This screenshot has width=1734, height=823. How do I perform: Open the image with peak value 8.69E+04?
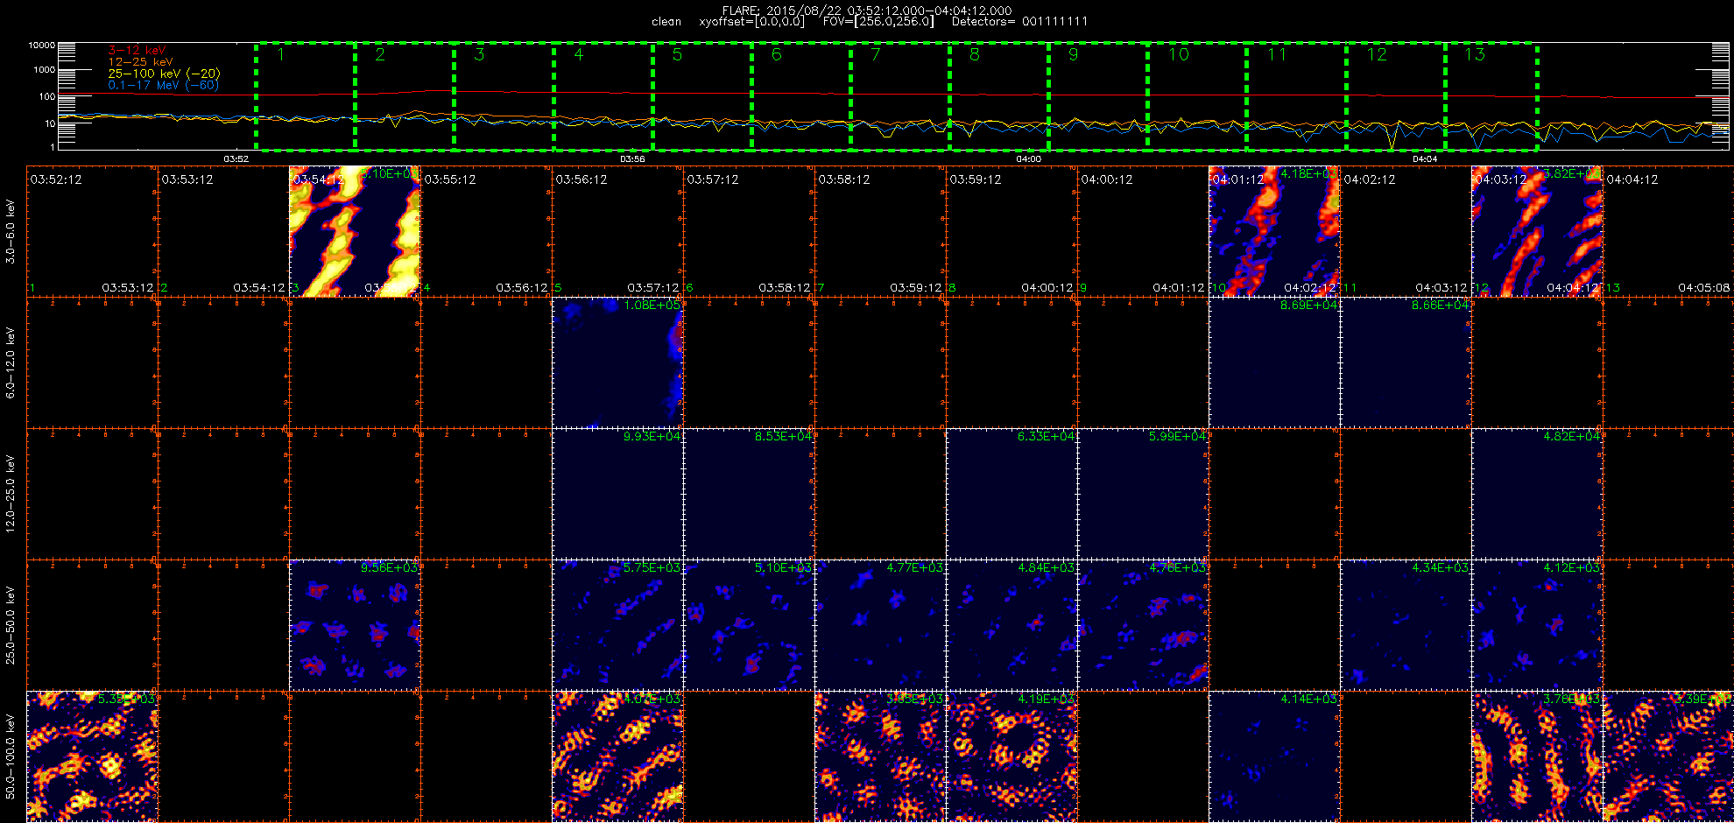click(1274, 362)
